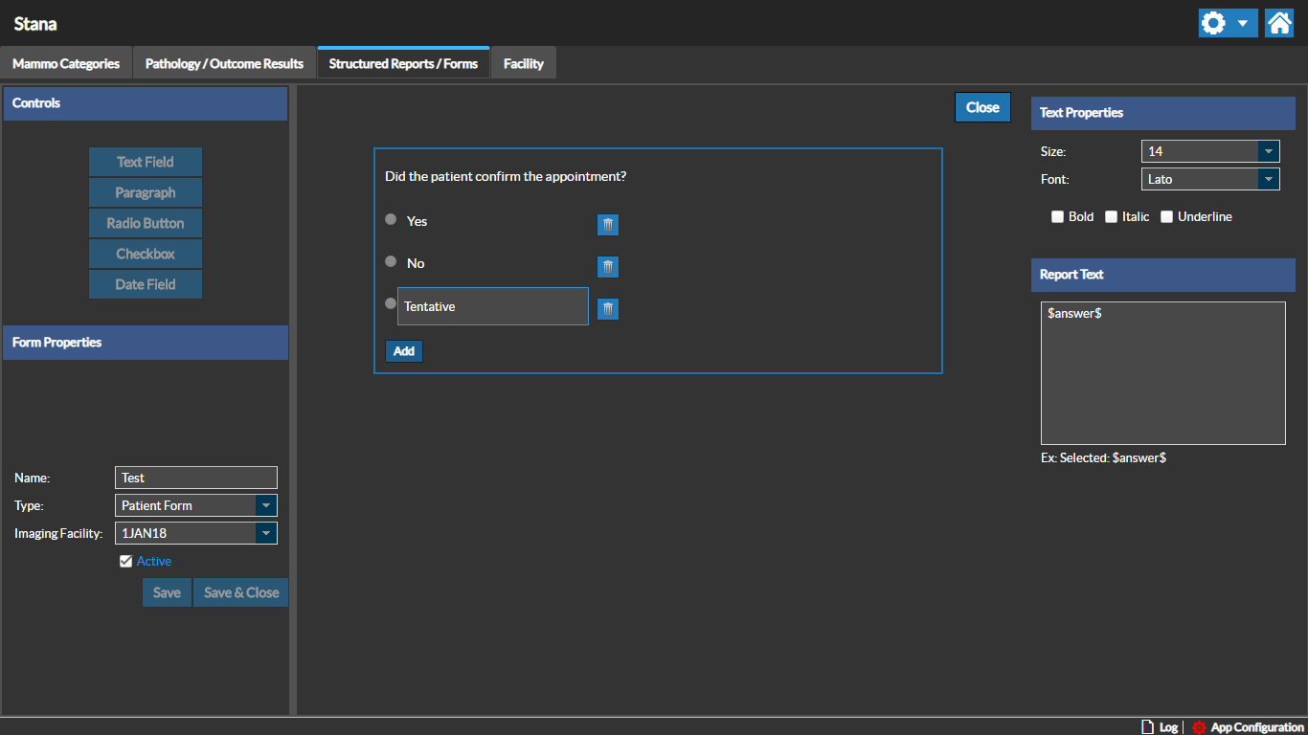Viewport: 1308px width, 735px height.
Task: Open the Font dropdown showing Lato
Action: pyautogui.click(x=1268, y=179)
